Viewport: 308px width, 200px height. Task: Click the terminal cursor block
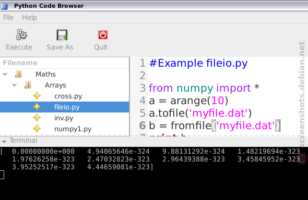click(2, 174)
